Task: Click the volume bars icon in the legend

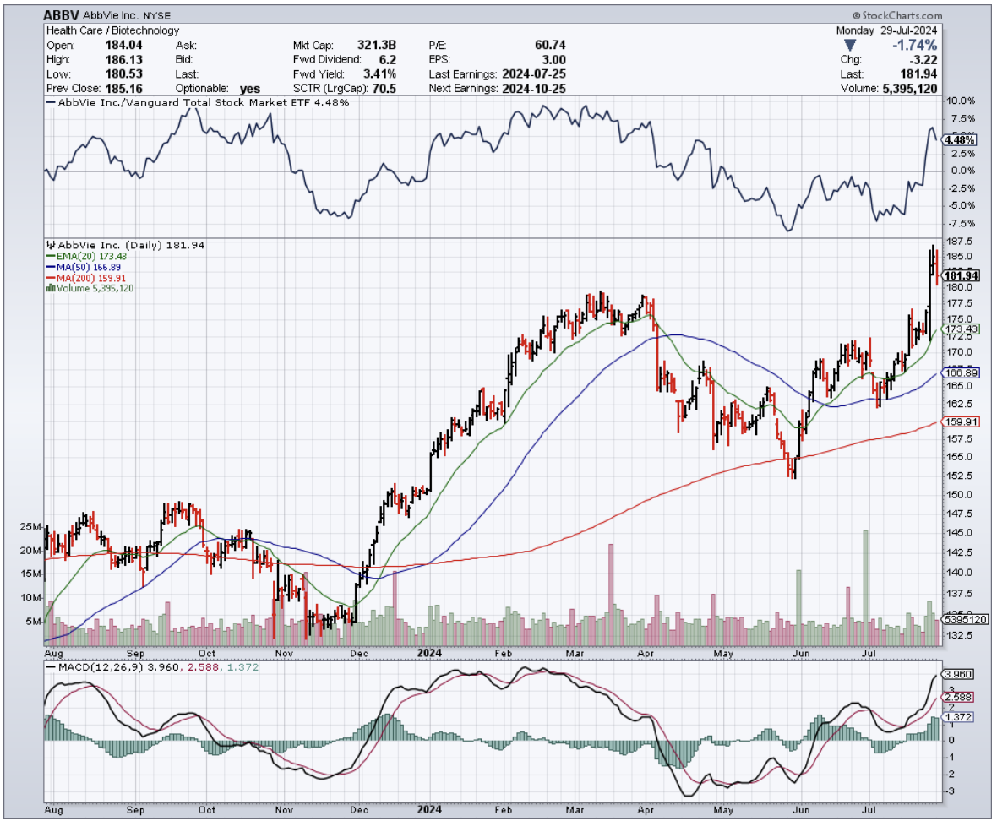Action: [51, 288]
